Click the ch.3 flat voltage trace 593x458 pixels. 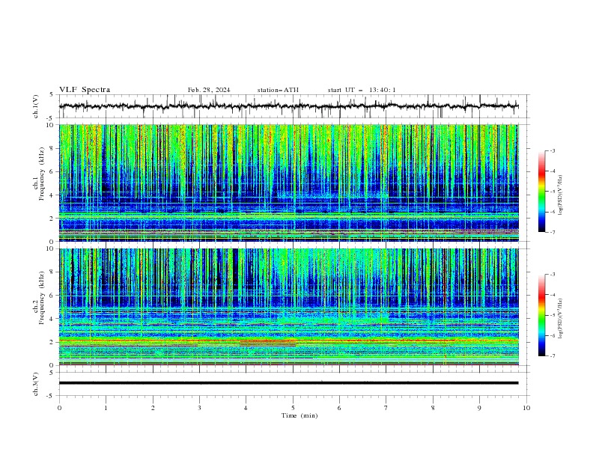point(289,383)
